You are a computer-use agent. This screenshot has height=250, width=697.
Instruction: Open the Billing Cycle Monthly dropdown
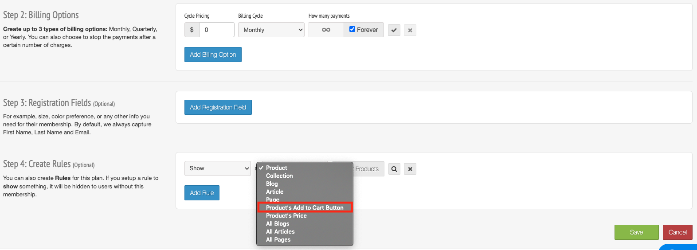(271, 30)
